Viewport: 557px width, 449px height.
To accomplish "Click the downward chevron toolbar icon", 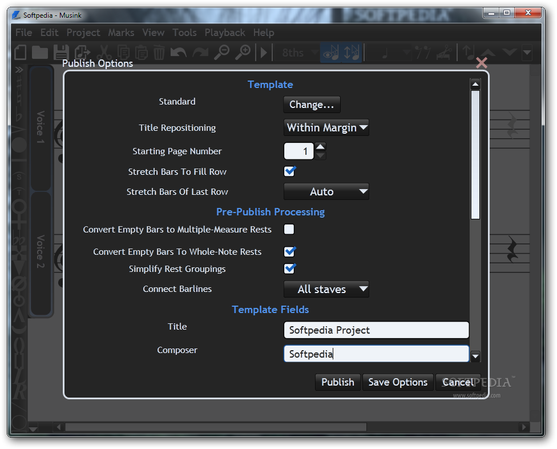I will [510, 53].
